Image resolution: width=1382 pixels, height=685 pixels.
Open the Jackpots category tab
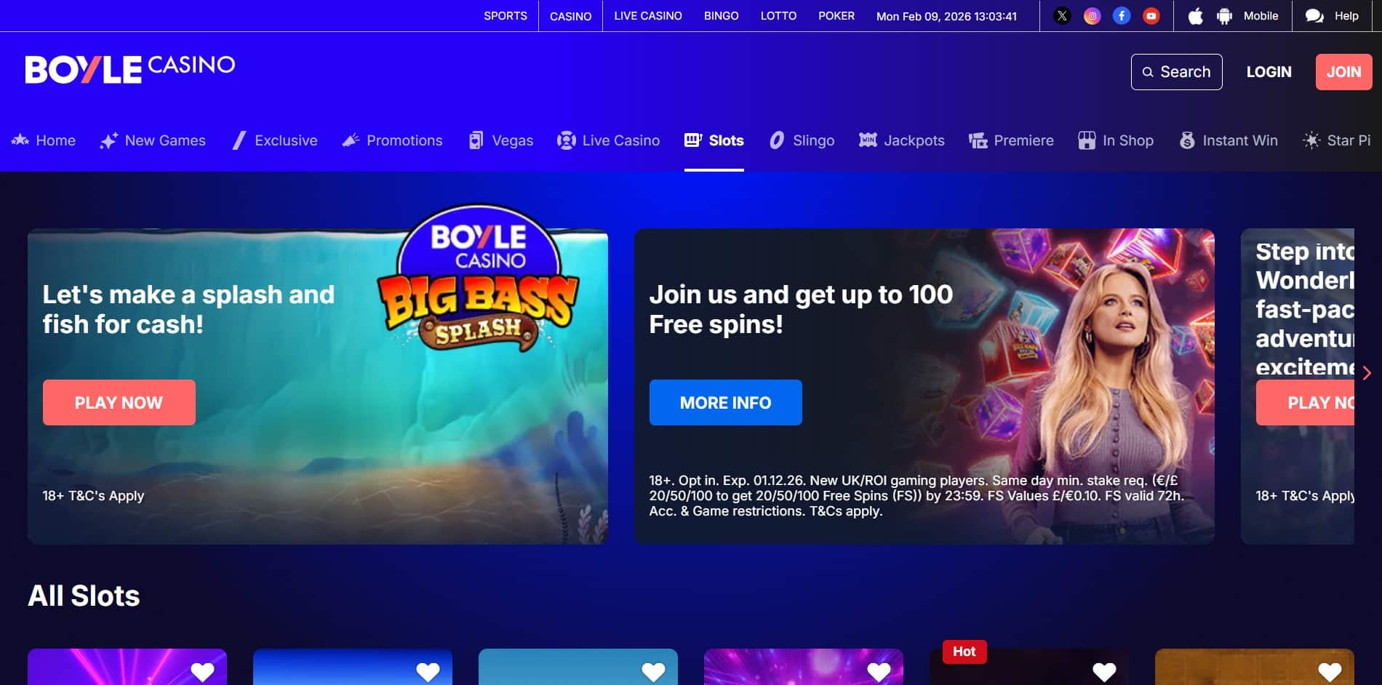[x=901, y=140]
